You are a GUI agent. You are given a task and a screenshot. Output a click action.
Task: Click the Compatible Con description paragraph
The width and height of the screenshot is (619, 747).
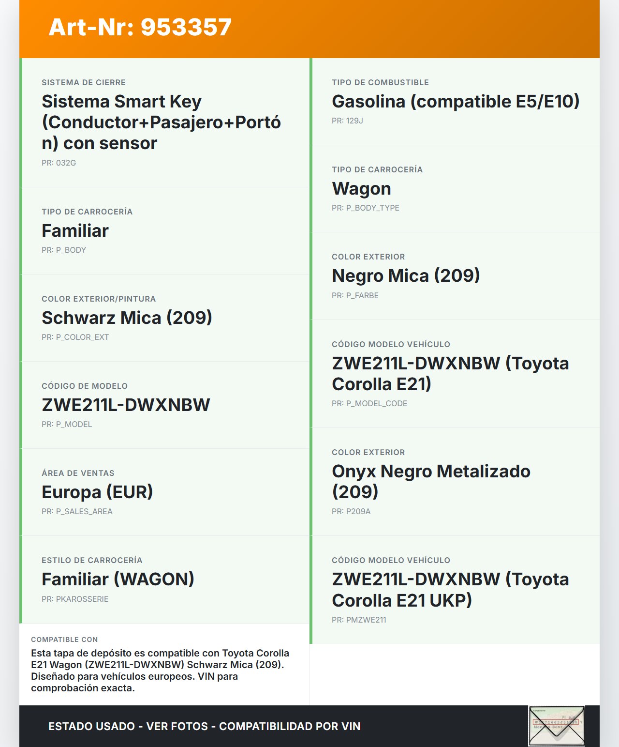tap(160, 671)
